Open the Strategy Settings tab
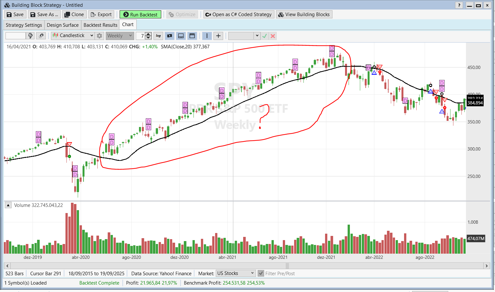Screen dimensions: 495x292 (x=24, y=25)
